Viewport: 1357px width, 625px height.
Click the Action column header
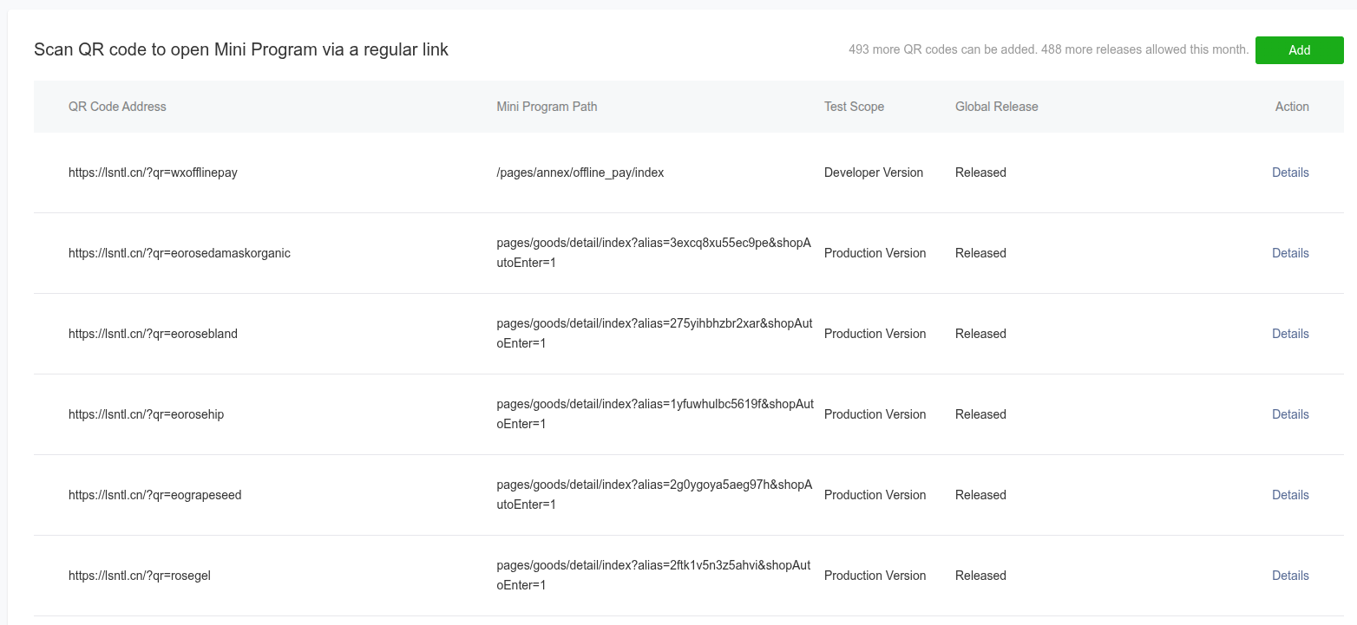click(x=1292, y=107)
